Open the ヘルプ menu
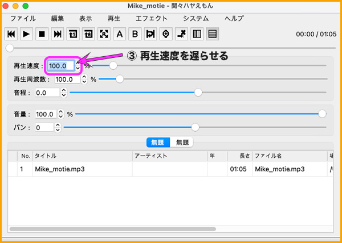Viewport: 342px width, 243px height. 234,19
